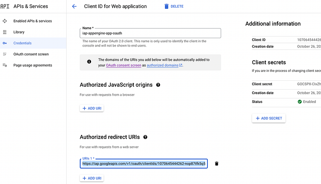Click the info icon in domains notice

point(89,61)
